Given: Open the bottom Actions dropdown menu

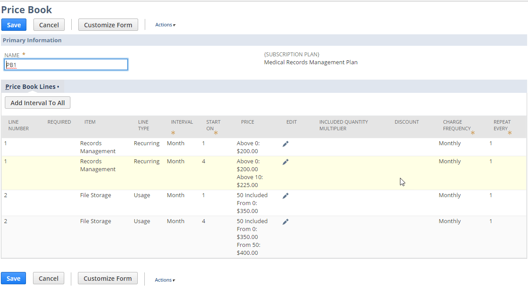Looking at the screenshot, I should tap(165, 280).
